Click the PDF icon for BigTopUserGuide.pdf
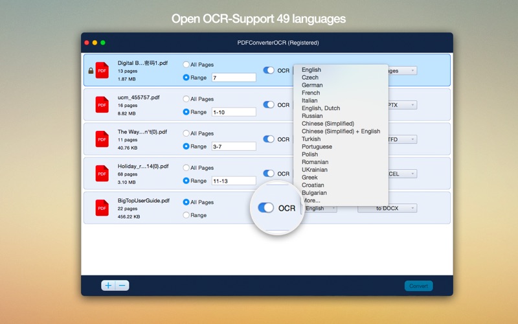Image resolution: width=518 pixels, height=324 pixels. pyautogui.click(x=102, y=207)
